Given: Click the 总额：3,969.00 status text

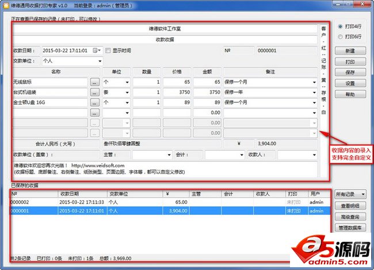Looking at the screenshot, I should point(116,259).
